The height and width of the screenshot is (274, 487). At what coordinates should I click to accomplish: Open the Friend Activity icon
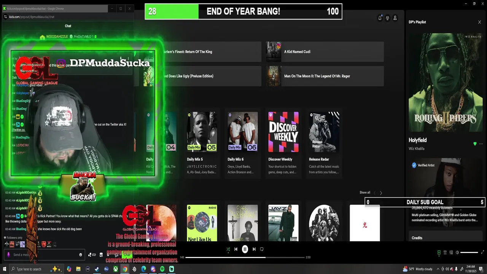(387, 18)
